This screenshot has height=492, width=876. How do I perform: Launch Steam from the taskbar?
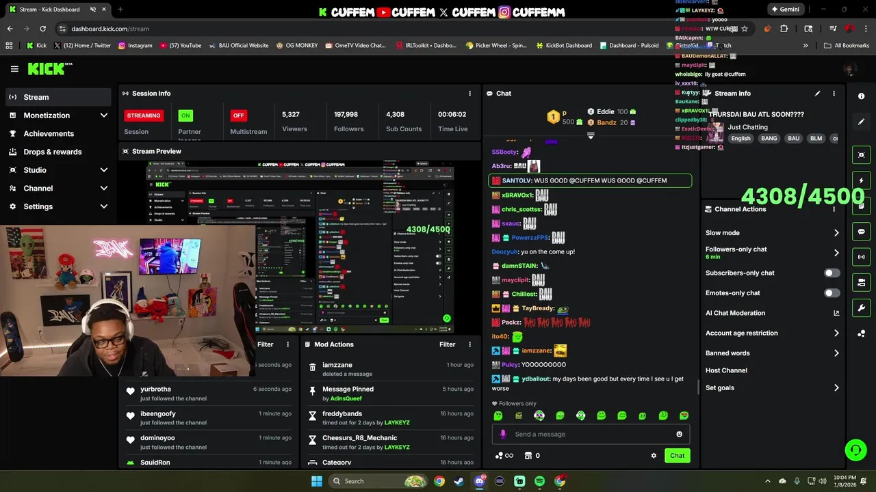459,481
